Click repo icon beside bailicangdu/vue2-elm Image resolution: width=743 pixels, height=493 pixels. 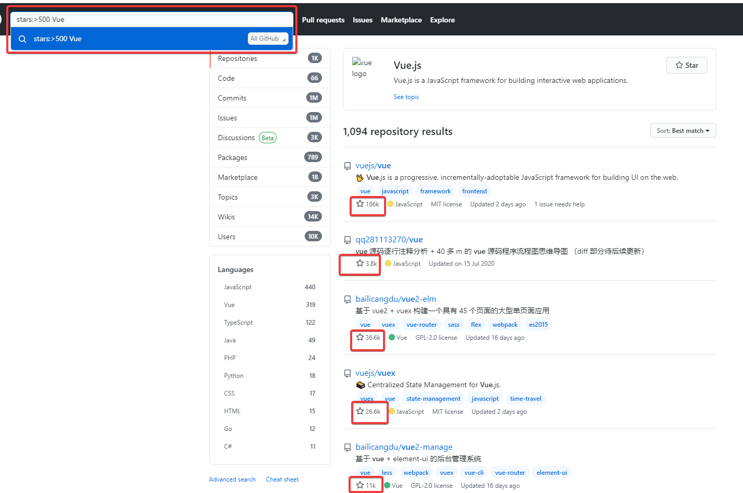coord(347,300)
